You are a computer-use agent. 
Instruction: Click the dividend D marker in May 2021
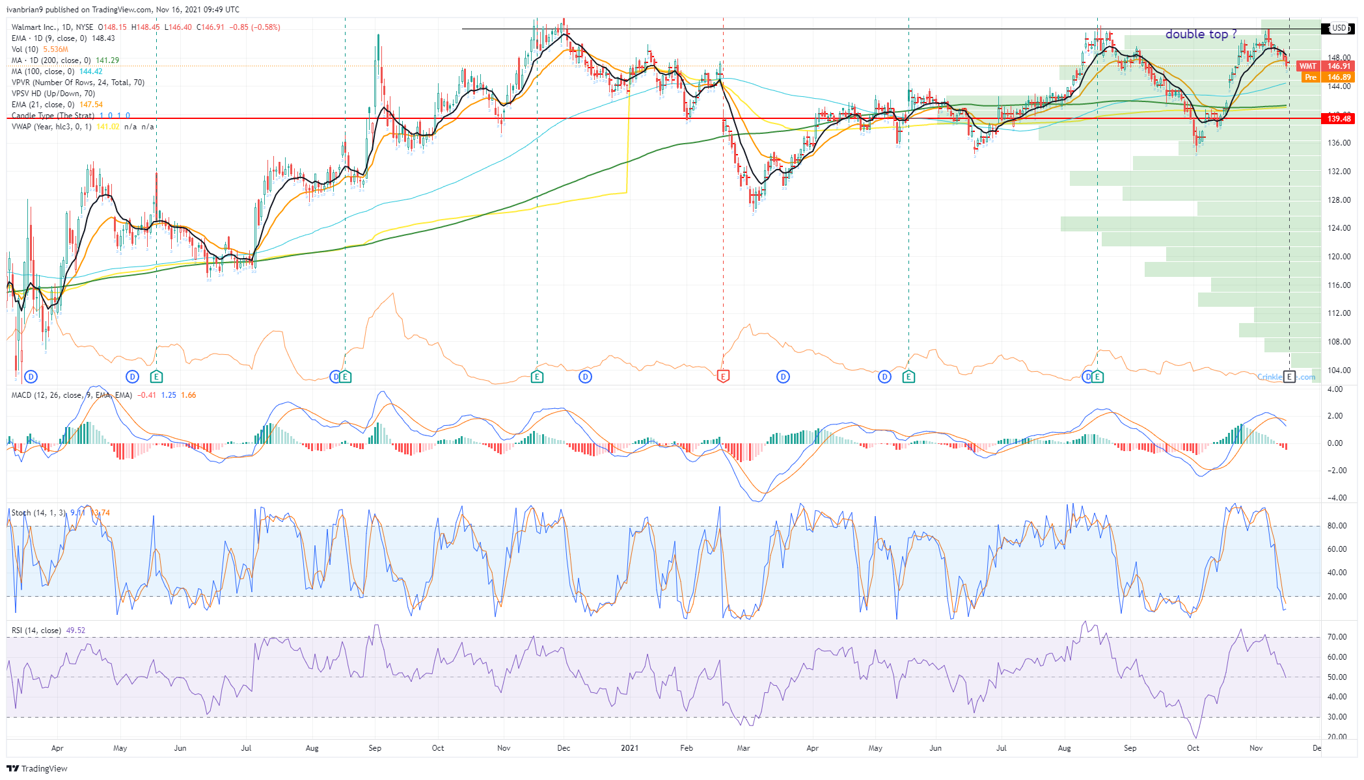[x=884, y=377]
